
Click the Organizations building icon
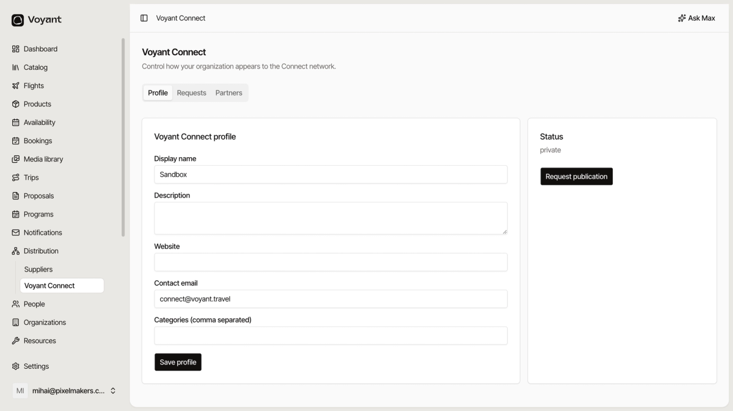16,322
